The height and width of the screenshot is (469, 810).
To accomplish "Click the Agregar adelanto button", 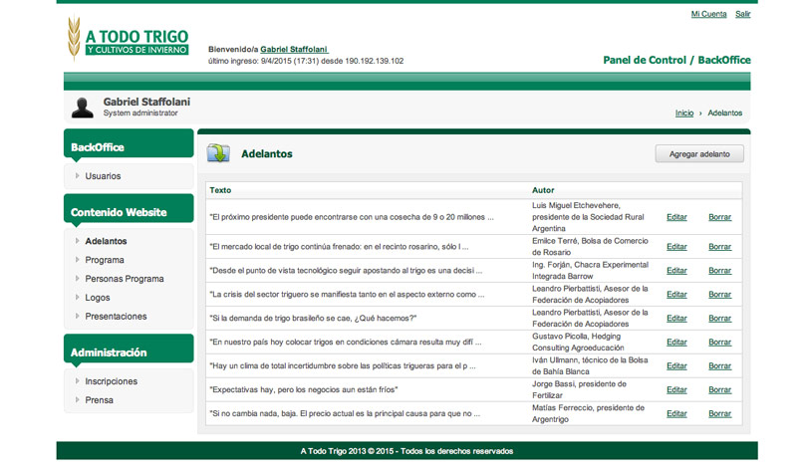I will point(699,154).
